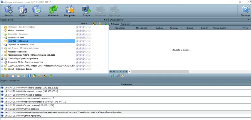Select Transcoding - Транскодирование
Image resolution: width=251 pixels, height=120 pixels.
[23, 58]
